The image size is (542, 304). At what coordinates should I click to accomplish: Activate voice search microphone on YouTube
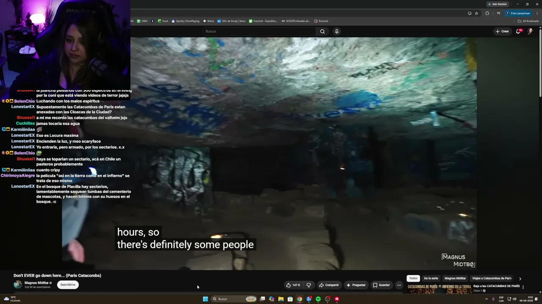pyautogui.click(x=337, y=31)
